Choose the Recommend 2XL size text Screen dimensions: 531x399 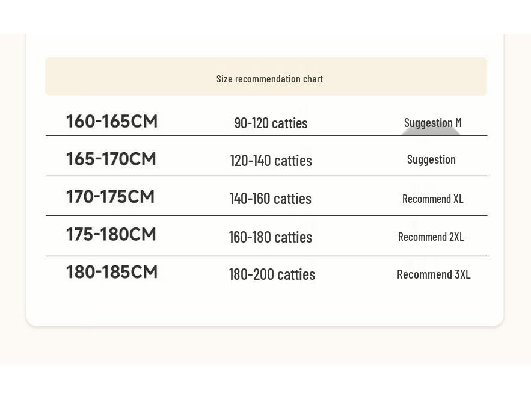(x=431, y=237)
